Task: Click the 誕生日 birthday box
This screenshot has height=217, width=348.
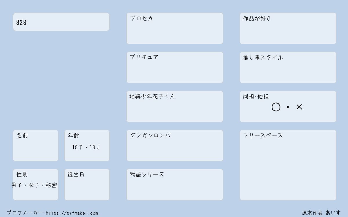Action: pyautogui.click(x=87, y=185)
